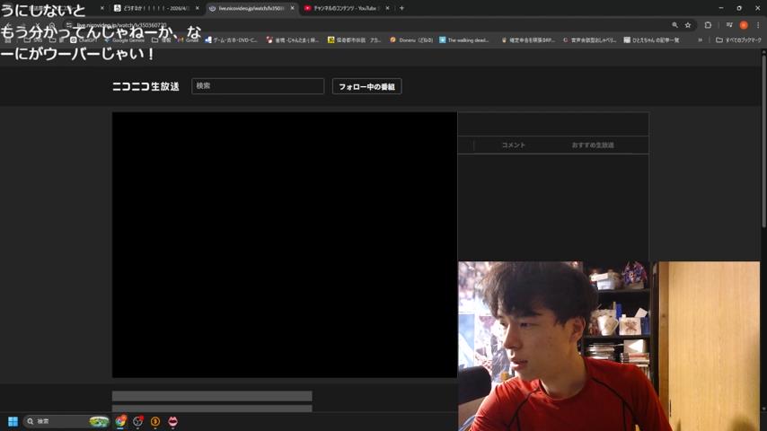Viewport: 767px width, 431px height.
Task: Open the red lips app in the taskbar
Action: tap(172, 421)
